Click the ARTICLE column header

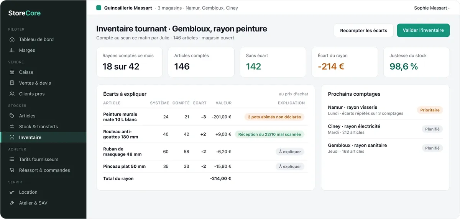pyautogui.click(x=112, y=103)
